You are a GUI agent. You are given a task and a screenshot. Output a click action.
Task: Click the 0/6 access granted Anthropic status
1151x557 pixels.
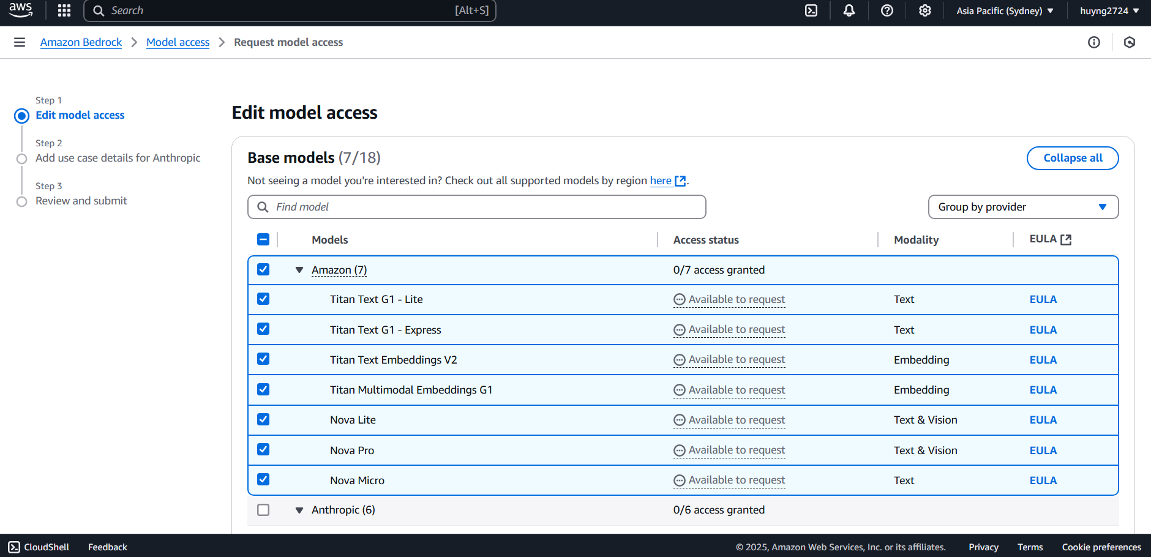pos(719,510)
